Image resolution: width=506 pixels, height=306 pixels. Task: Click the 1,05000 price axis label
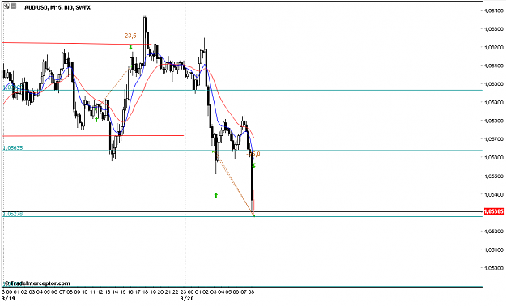click(493, 268)
